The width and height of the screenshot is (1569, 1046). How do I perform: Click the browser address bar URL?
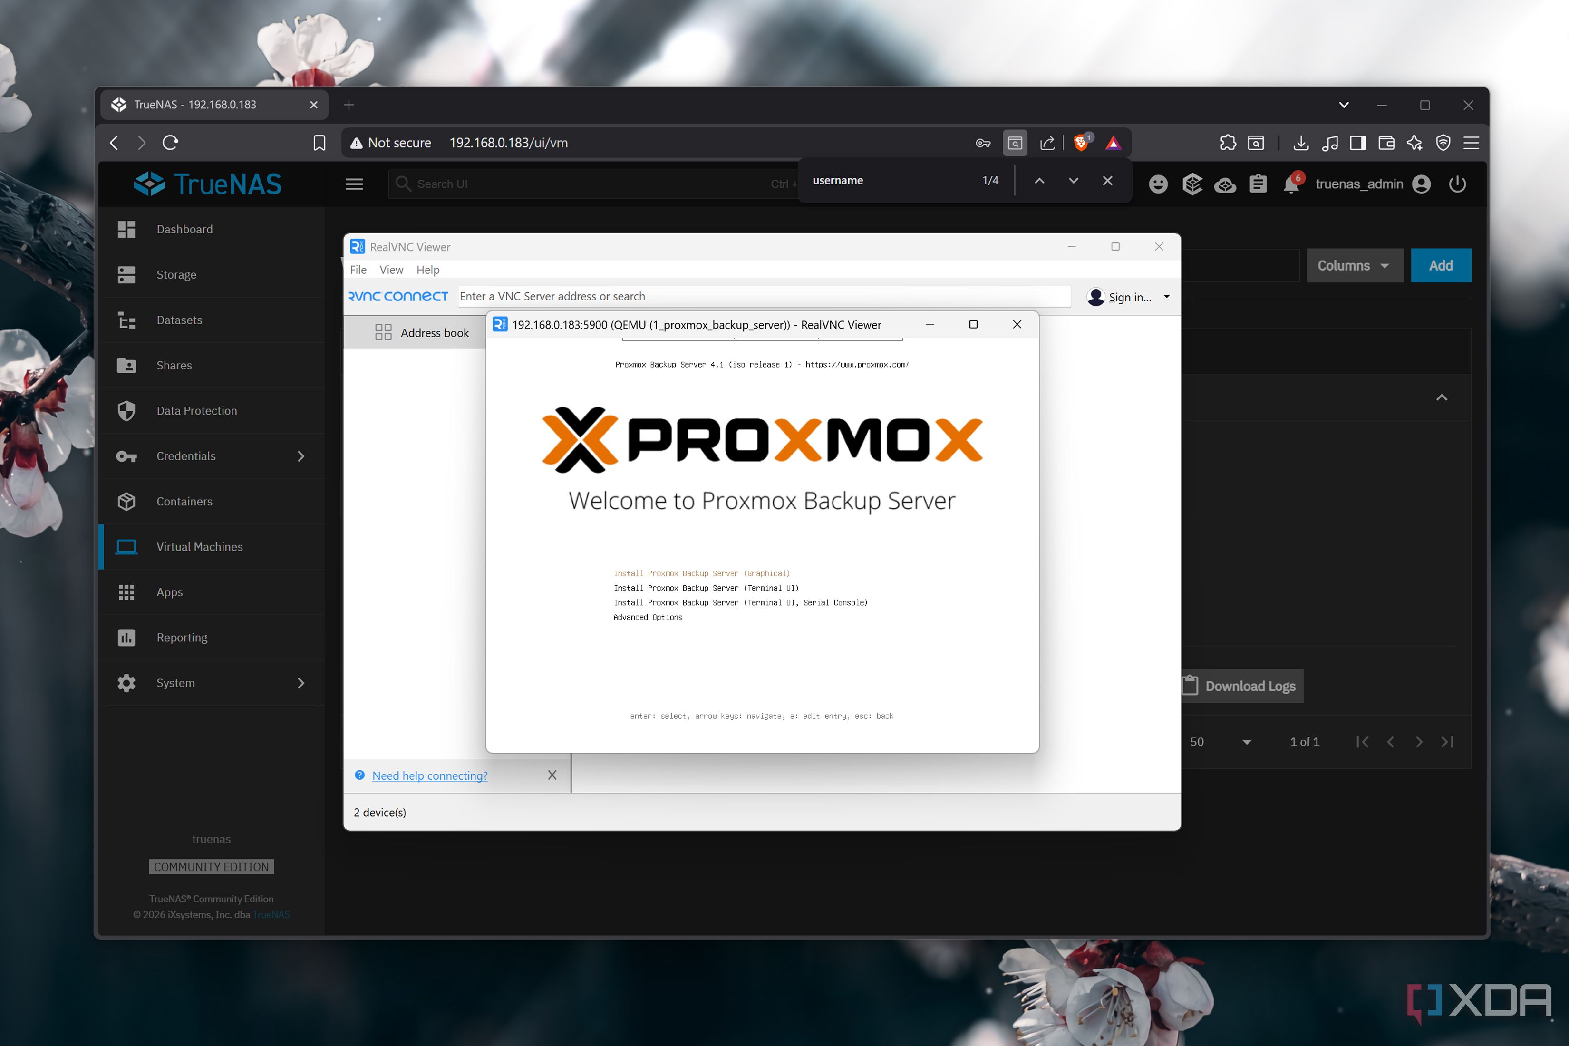pyautogui.click(x=508, y=143)
